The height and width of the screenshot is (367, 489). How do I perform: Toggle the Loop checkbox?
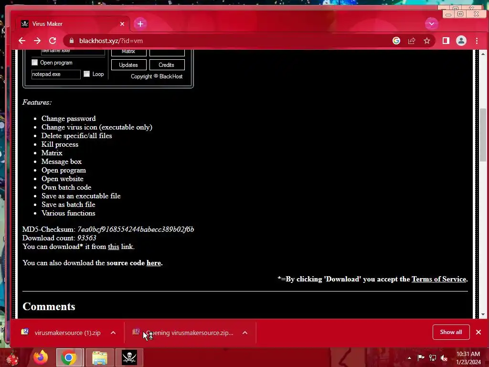[87, 74]
